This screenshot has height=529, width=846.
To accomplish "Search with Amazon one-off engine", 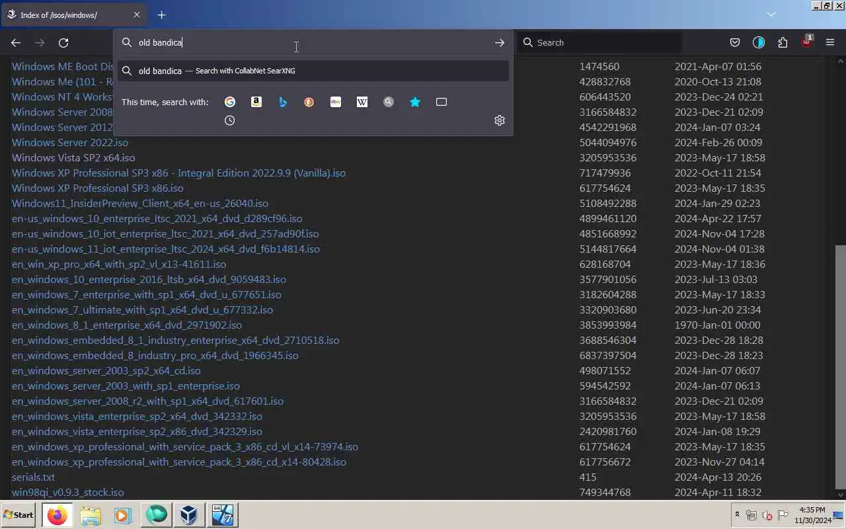I will (256, 102).
